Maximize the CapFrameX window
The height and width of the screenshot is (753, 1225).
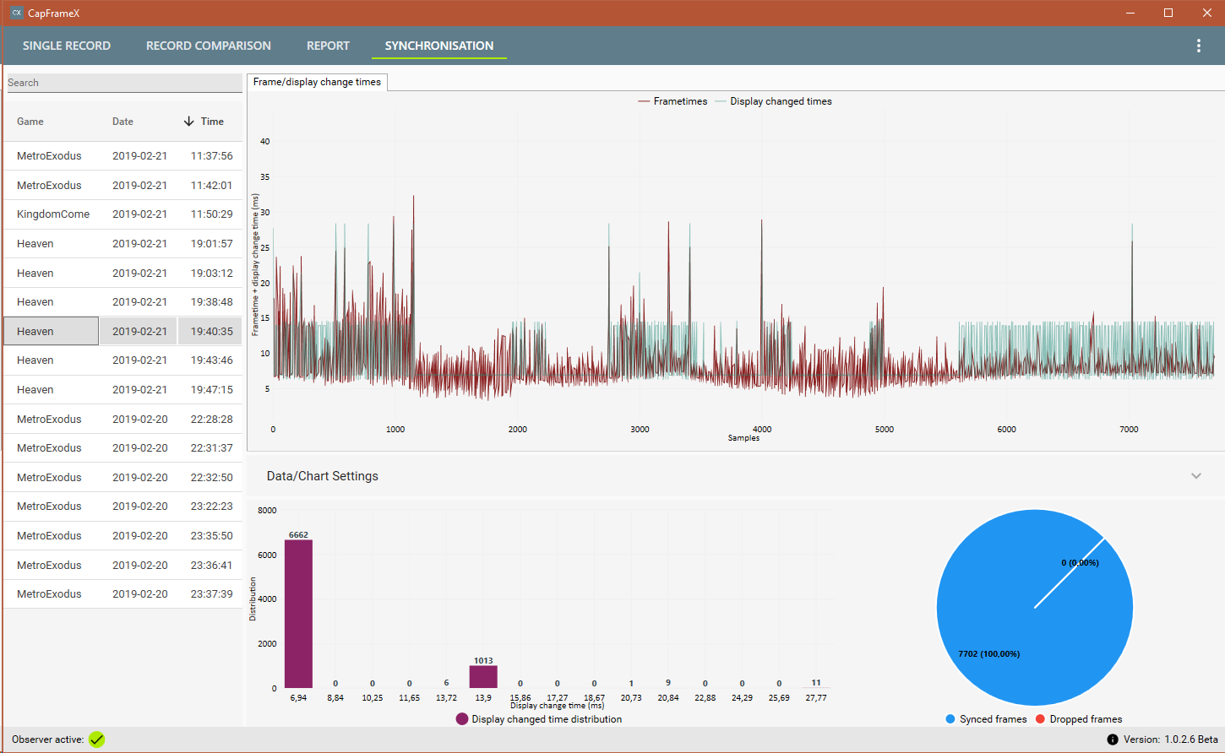click(x=1168, y=13)
